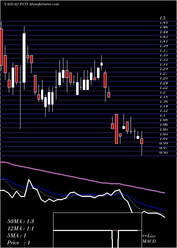Click the 1.18 price label
Screen dimensions: 177x248
coord(164,97)
